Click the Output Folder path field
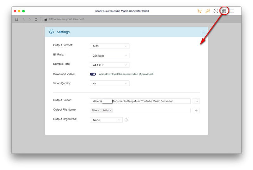This screenshot has width=253, height=170. point(140,101)
